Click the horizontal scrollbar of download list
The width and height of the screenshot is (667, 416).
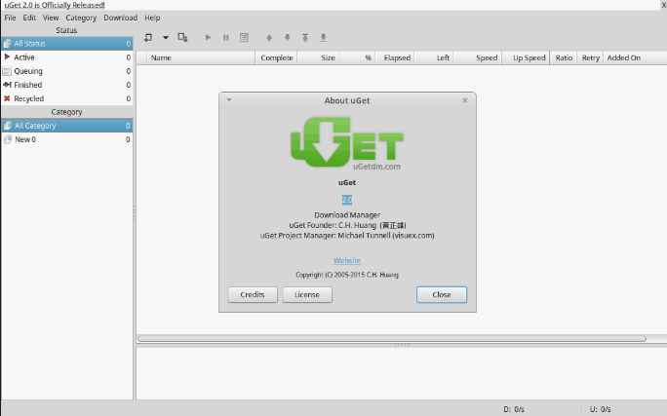[x=392, y=339]
